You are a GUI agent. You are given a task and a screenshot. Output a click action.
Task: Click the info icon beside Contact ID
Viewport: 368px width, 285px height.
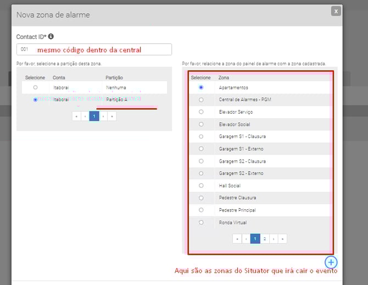click(51, 37)
